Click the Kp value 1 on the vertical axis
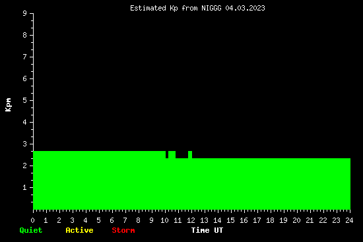 pos(25,187)
